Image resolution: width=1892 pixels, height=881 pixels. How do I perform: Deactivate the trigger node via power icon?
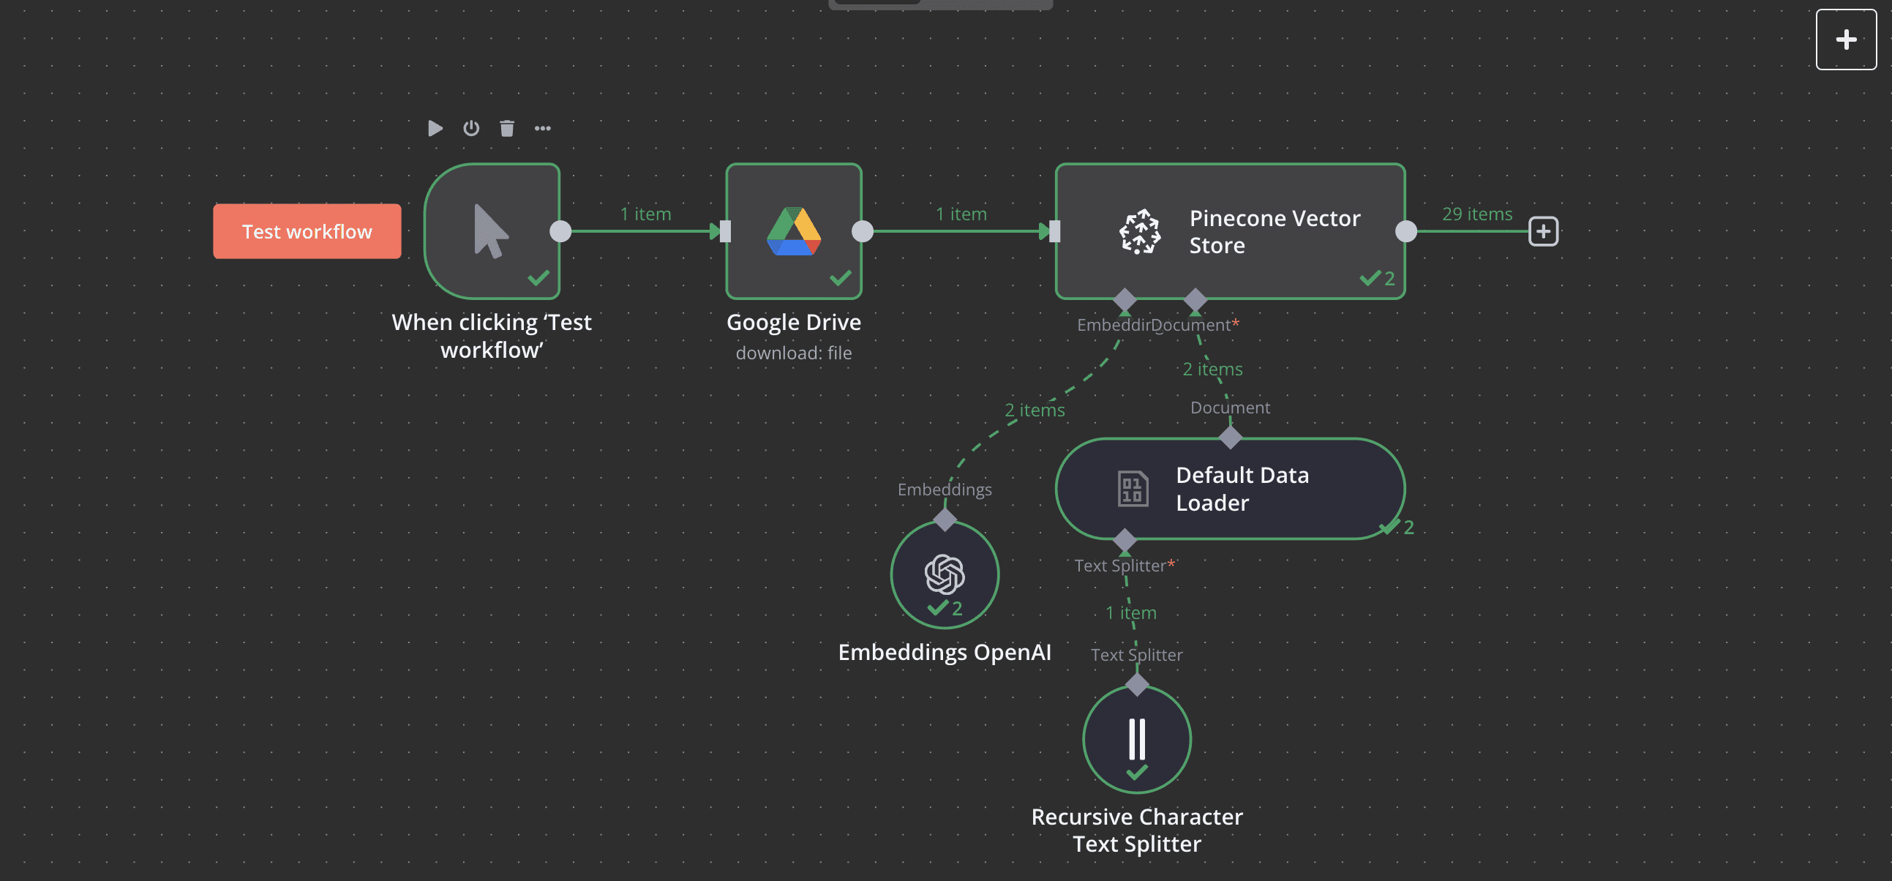(470, 129)
